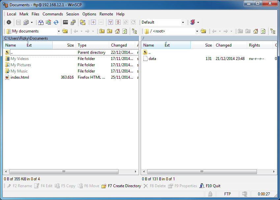Expand remote Forward history dropdown arrow

pyautogui.click(x=231, y=31)
